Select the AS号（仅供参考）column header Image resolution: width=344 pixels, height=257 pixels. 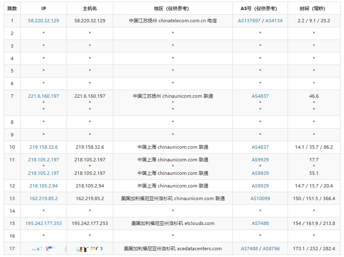click(x=260, y=8)
